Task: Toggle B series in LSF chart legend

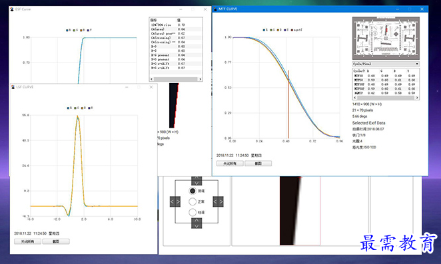Action: tap(83, 108)
